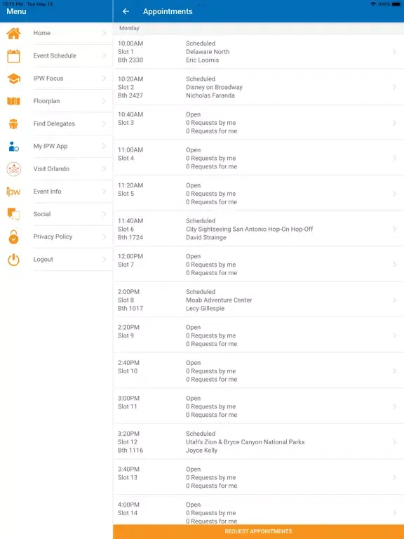Tap the Floorplan map icon
Image resolution: width=404 pixels, height=539 pixels.
pyautogui.click(x=13, y=101)
